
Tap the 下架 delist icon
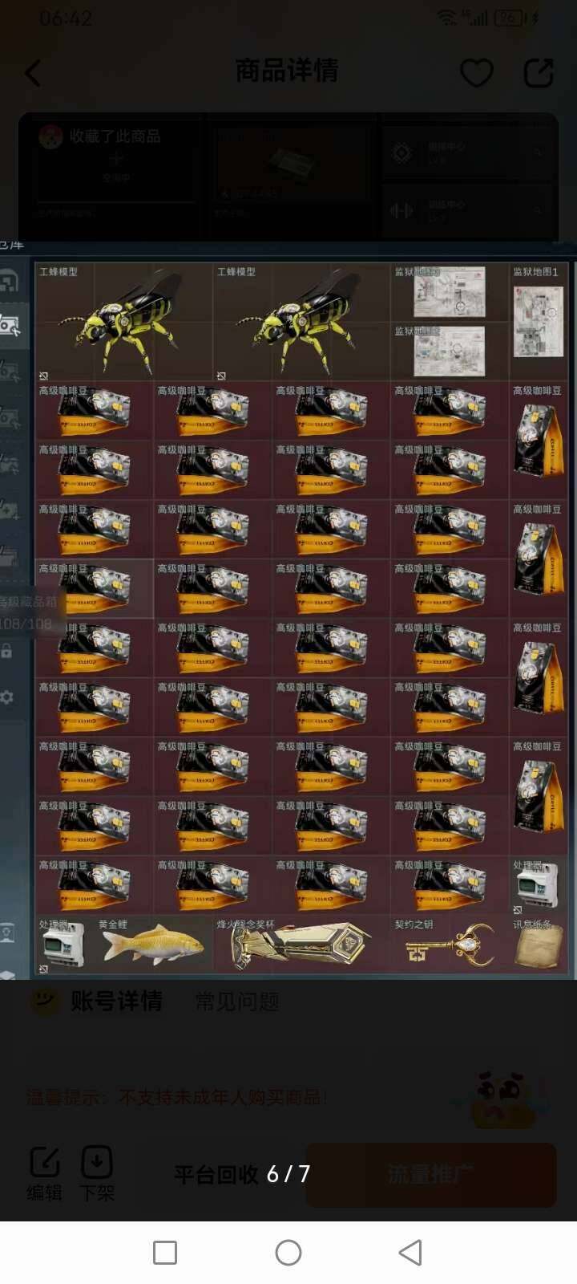click(97, 1174)
